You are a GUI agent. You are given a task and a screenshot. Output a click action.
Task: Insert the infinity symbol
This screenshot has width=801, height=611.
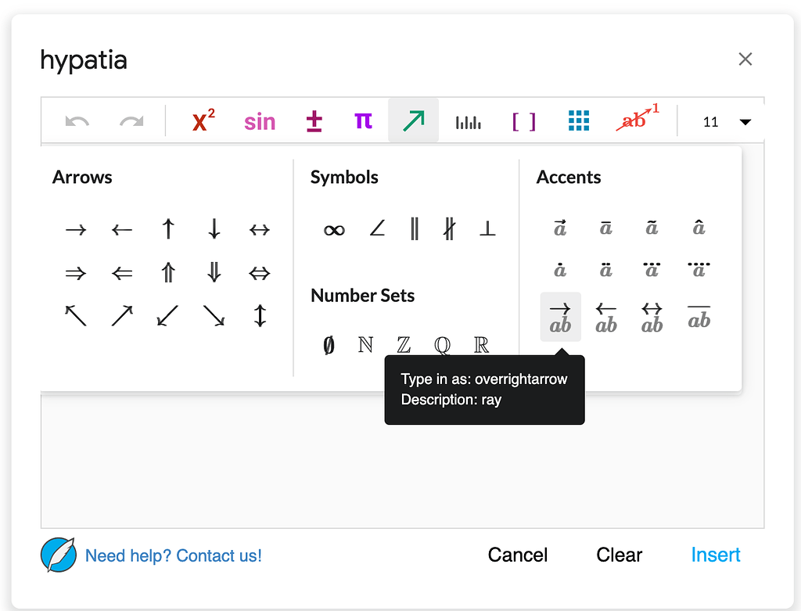point(332,229)
